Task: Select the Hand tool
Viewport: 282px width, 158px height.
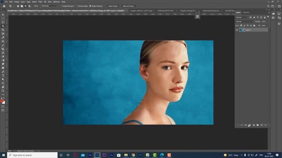Action: [3, 87]
